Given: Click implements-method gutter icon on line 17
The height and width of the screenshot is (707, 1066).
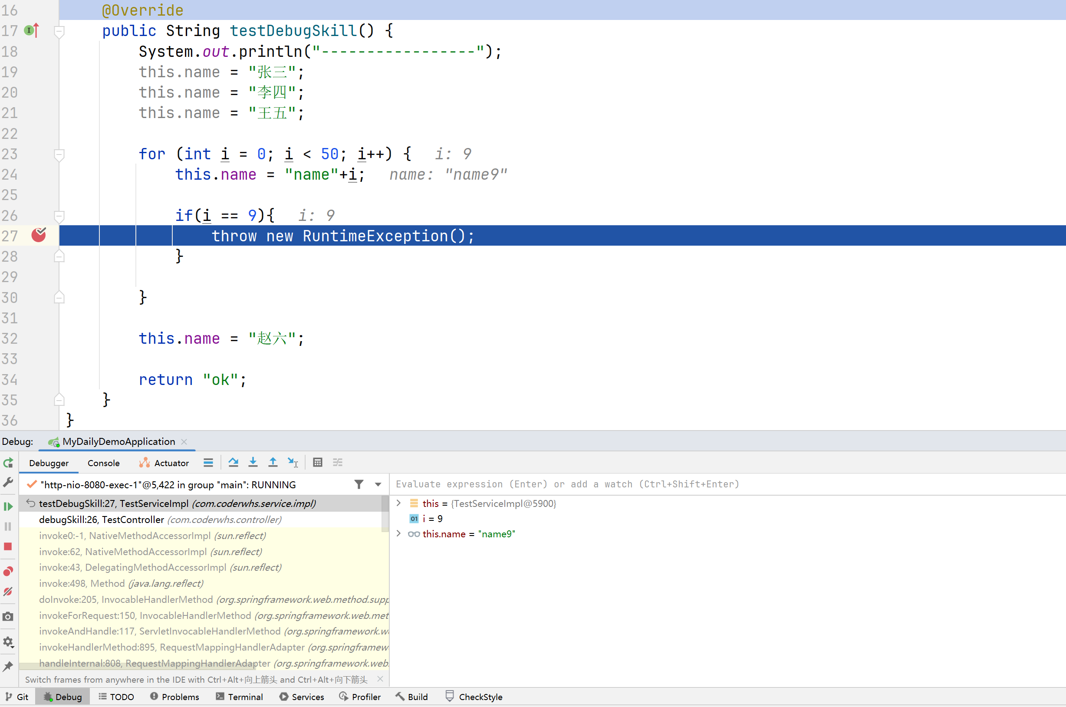Looking at the screenshot, I should click(x=32, y=30).
